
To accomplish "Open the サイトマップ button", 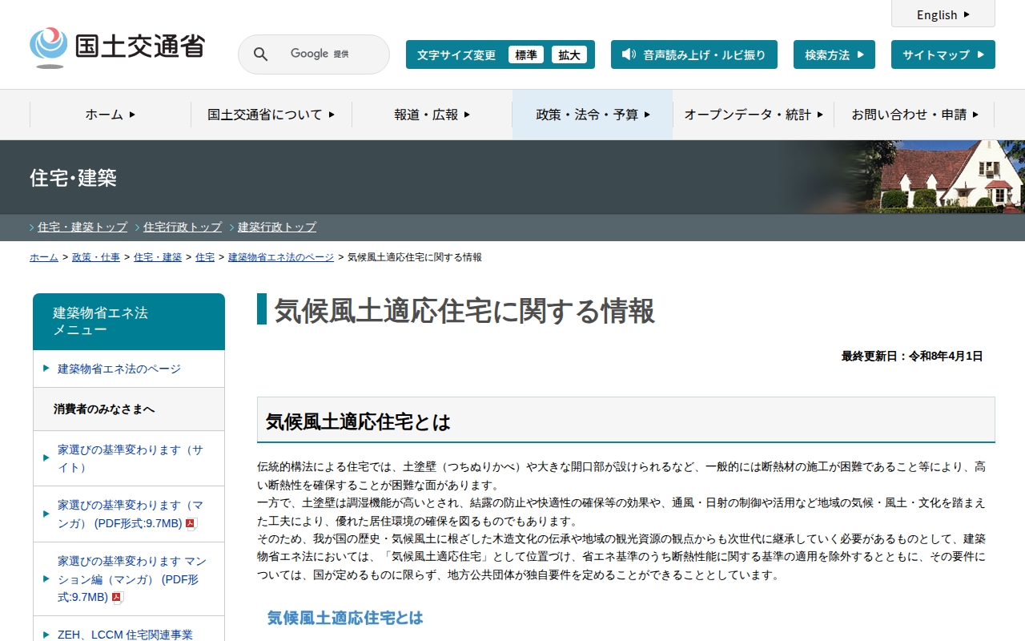I will pos(943,54).
